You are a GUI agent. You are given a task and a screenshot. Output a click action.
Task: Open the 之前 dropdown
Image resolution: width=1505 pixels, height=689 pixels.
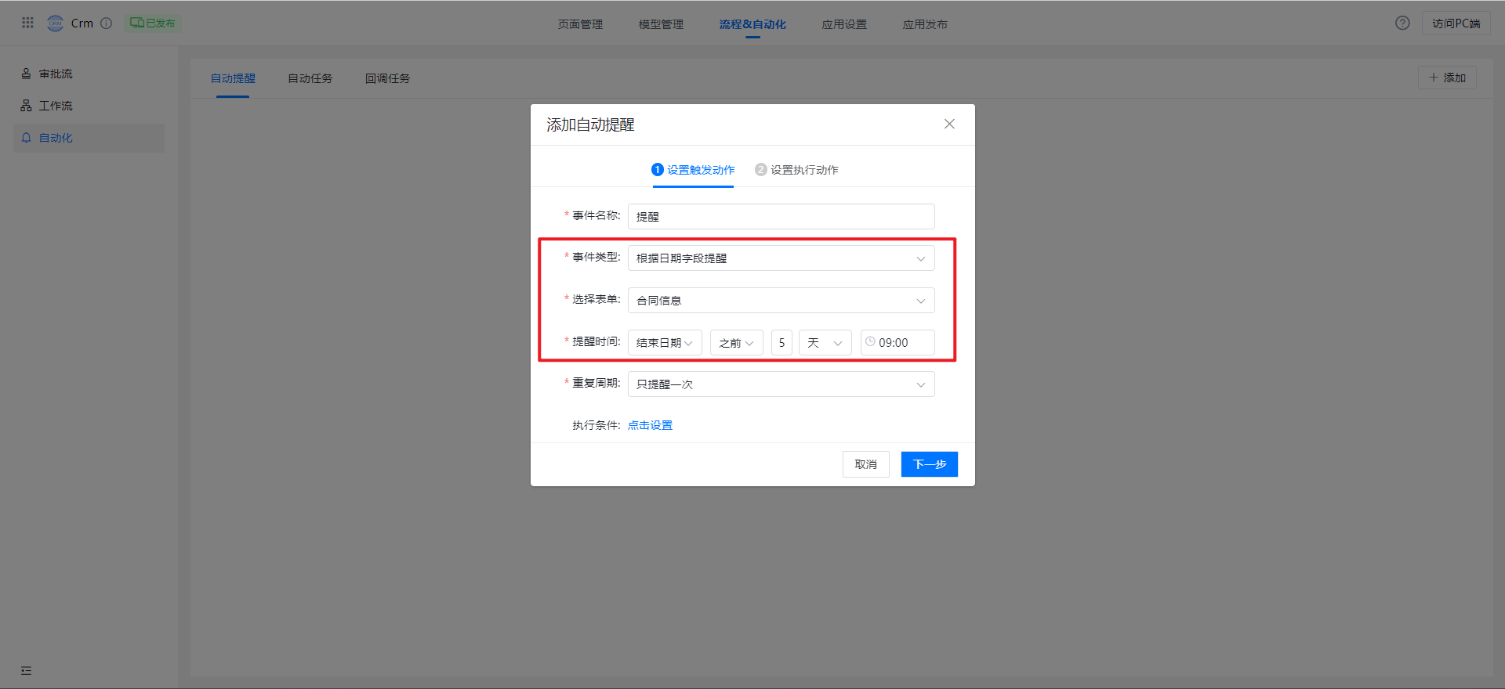(737, 343)
